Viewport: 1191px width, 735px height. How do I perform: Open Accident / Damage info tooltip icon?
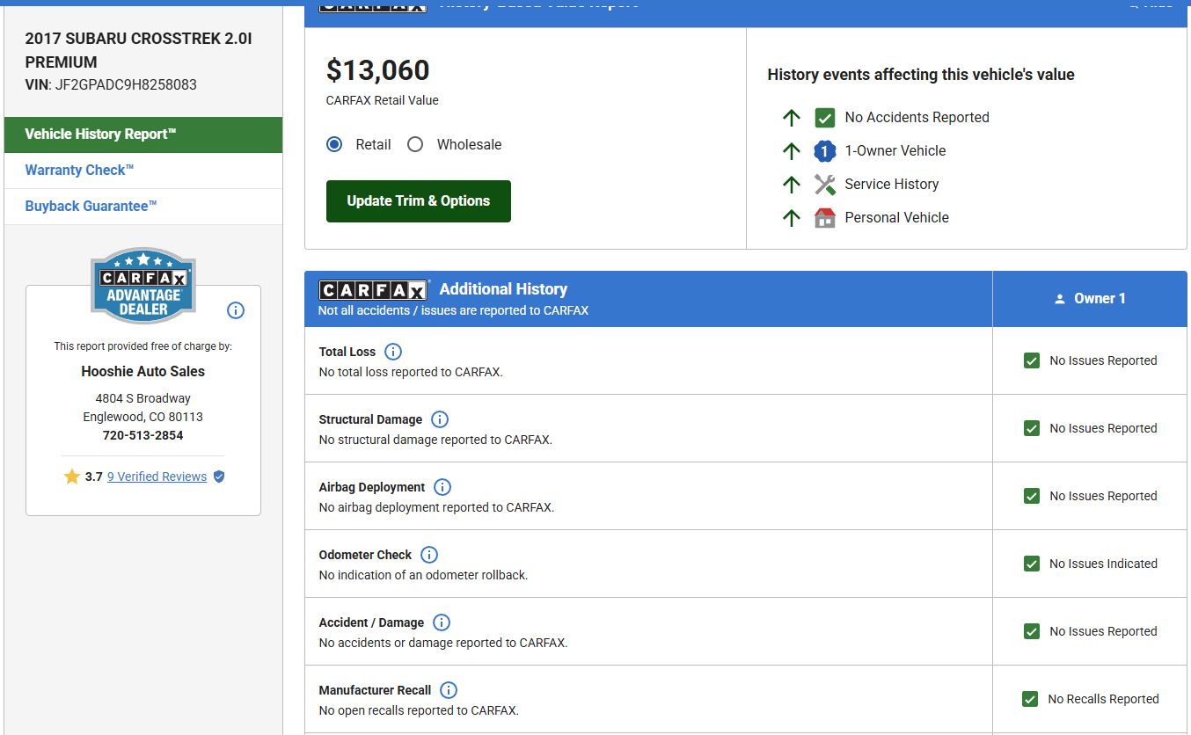pyautogui.click(x=442, y=622)
